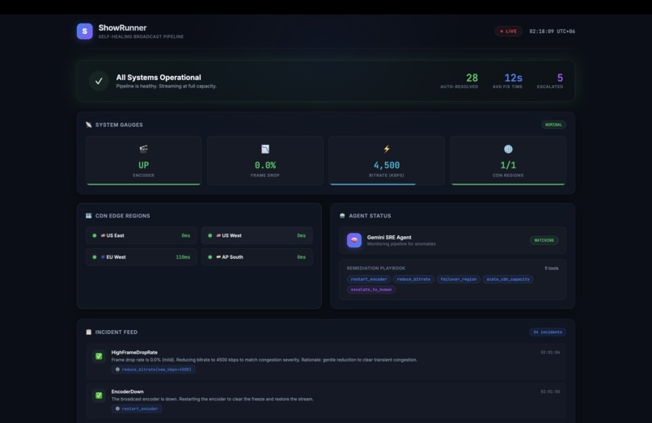The image size is (652, 423).
Task: Click the 5 Escalated stat
Action: pos(550,81)
